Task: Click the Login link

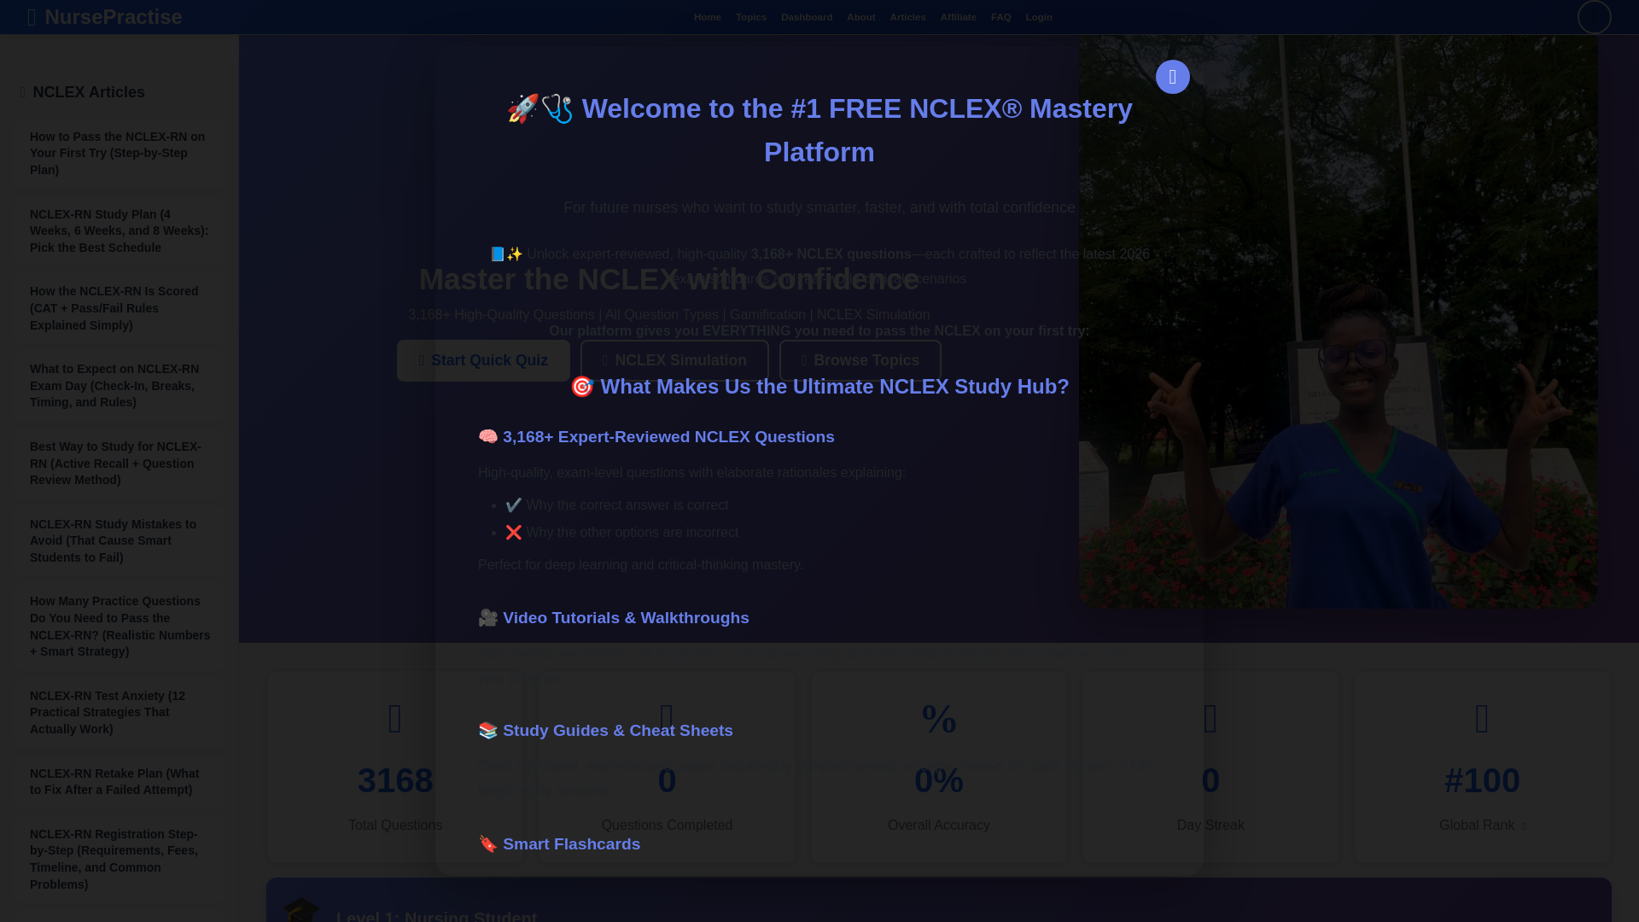Action: pos(1038,17)
